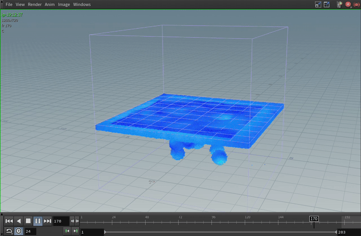Viewport: 361px width, 236px height.
Task: Play the sequence in reverse
Action: (19, 221)
